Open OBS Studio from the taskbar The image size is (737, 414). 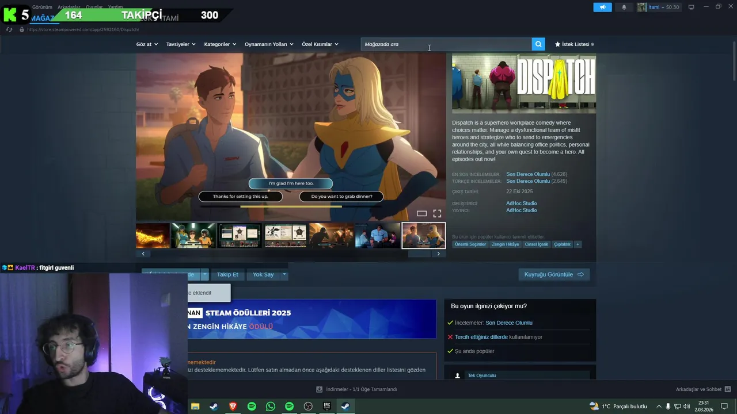tap(308, 407)
